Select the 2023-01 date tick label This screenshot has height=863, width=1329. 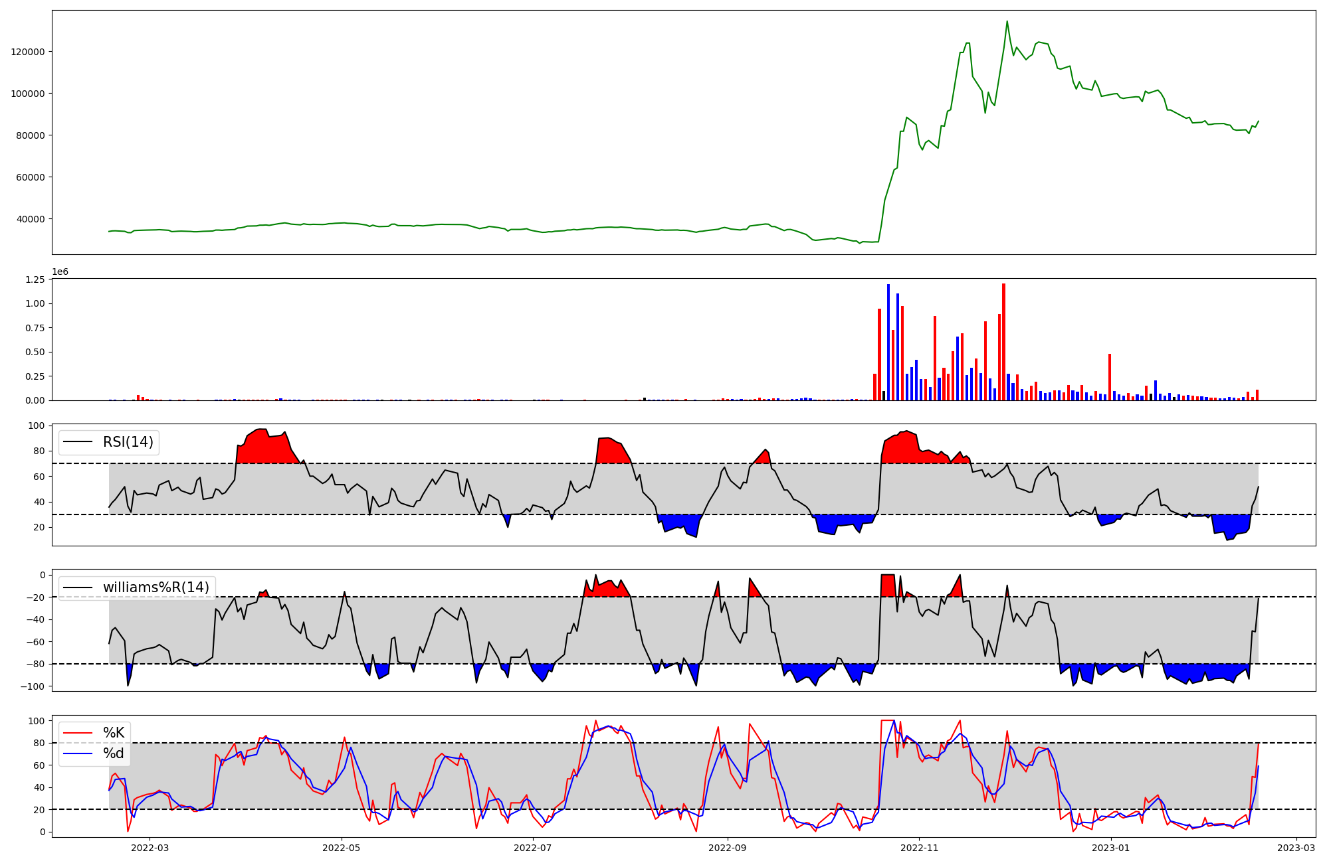(1111, 848)
